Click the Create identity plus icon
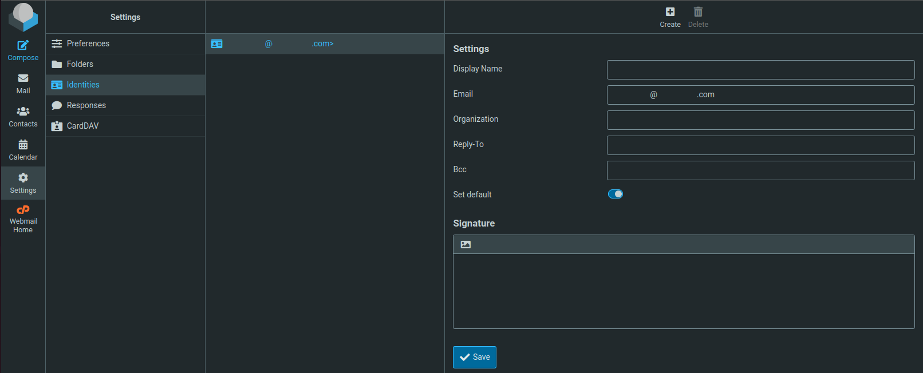Screen dimensions: 923x373 point(670,12)
